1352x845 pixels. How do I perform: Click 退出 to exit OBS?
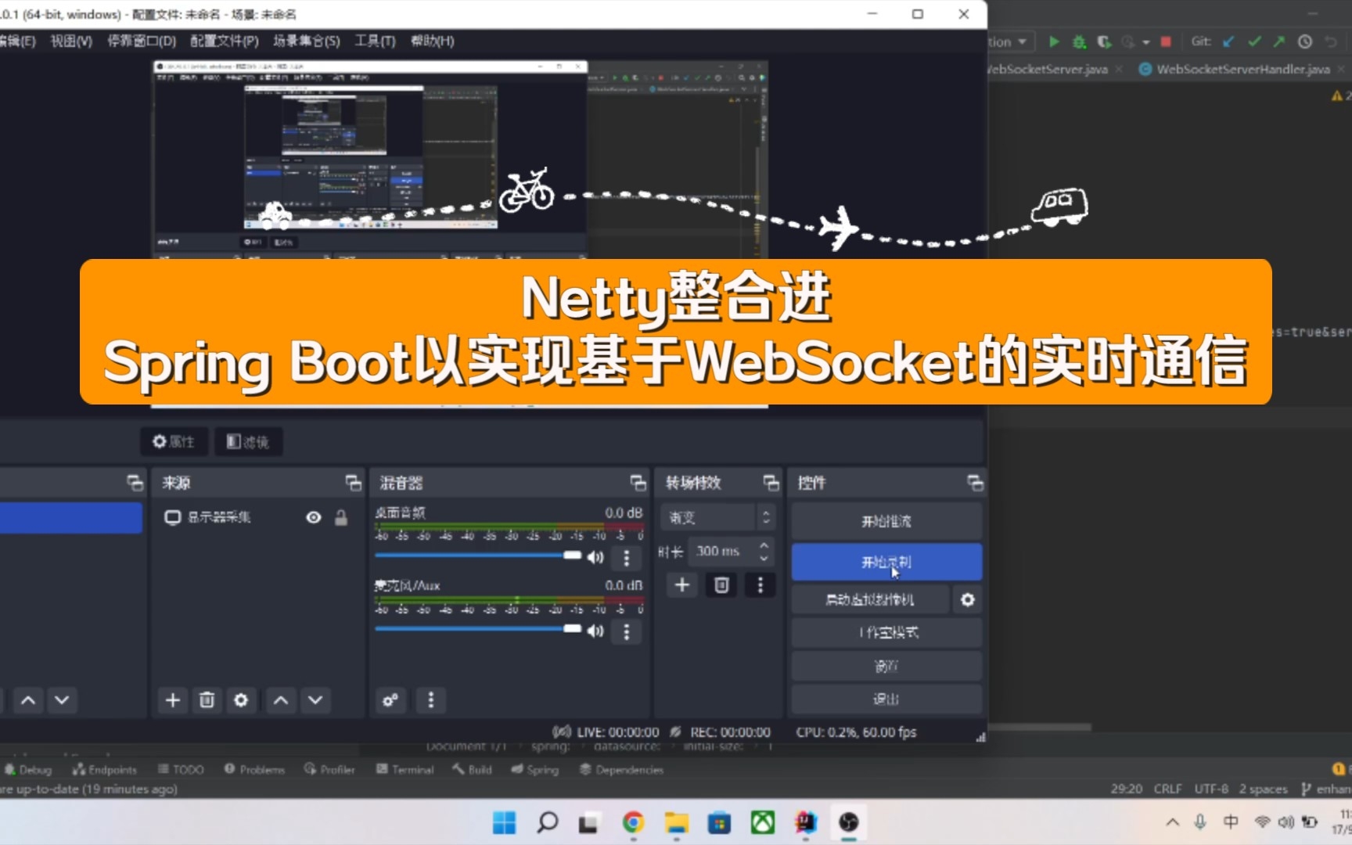coord(886,699)
